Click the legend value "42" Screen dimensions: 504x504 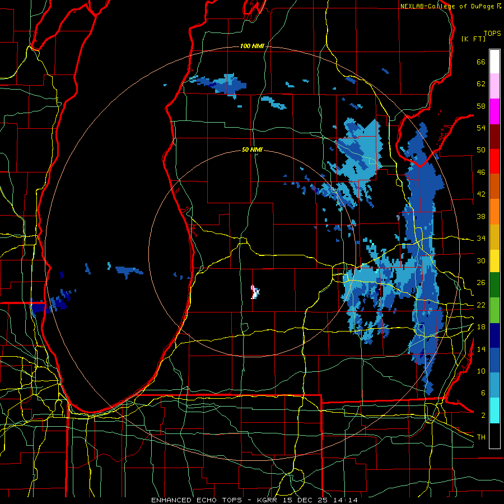[481, 194]
